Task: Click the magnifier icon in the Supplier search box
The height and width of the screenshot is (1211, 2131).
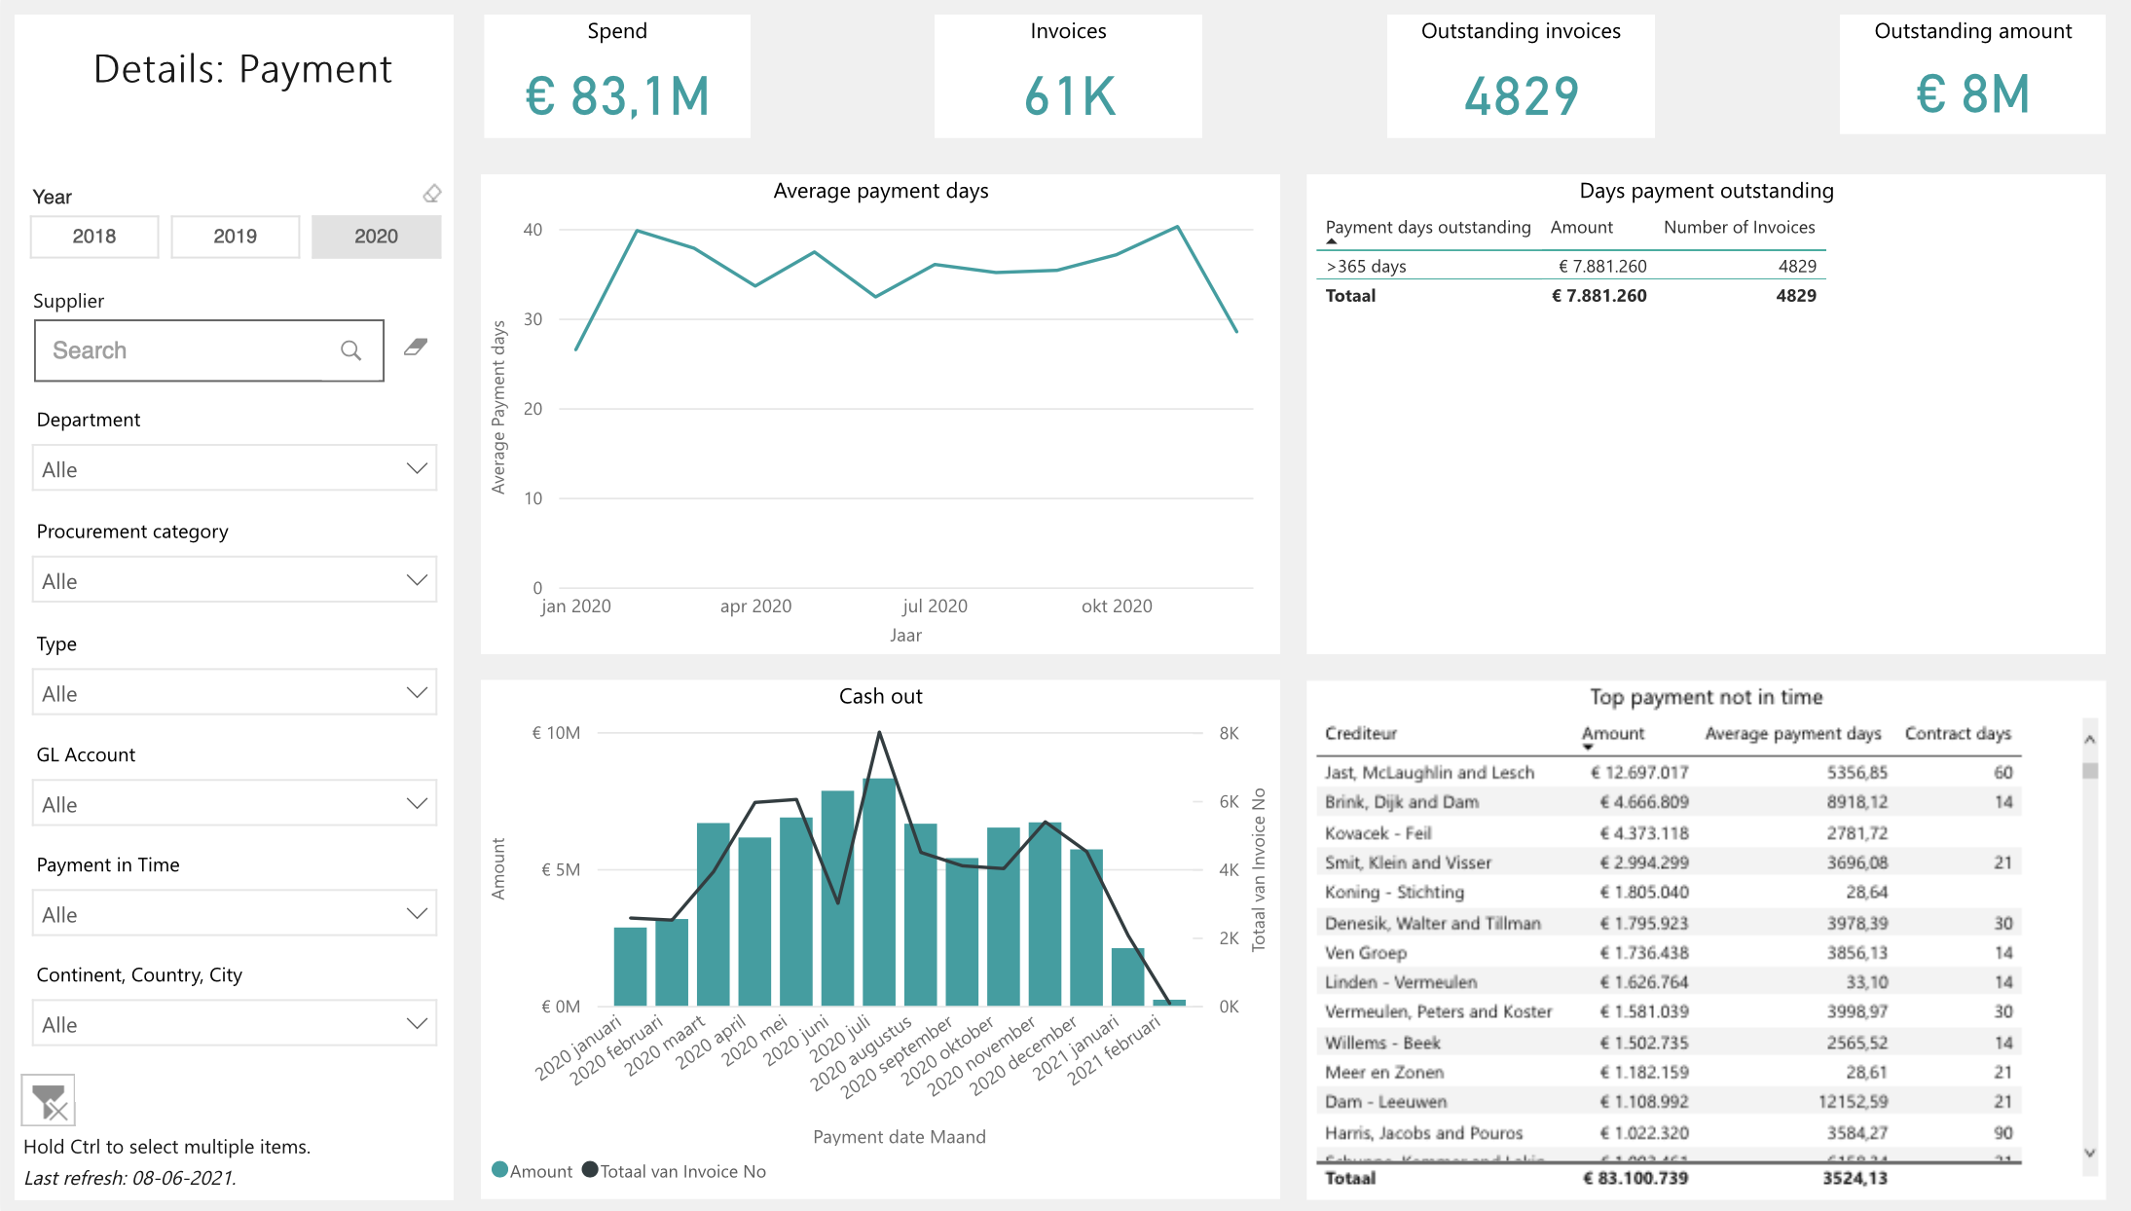Action: click(x=349, y=349)
